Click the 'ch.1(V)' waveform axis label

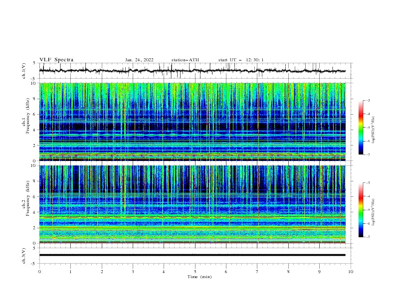click(x=24, y=71)
